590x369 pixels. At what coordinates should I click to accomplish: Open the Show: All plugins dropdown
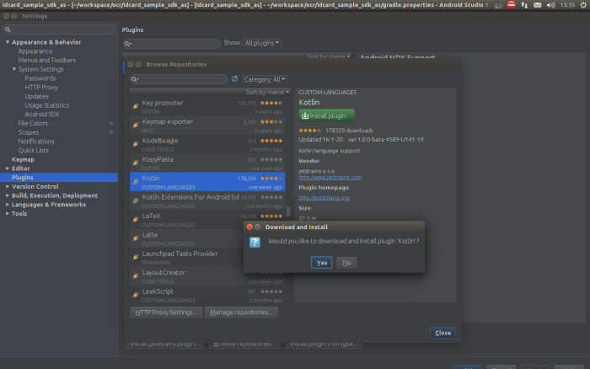pyautogui.click(x=262, y=43)
